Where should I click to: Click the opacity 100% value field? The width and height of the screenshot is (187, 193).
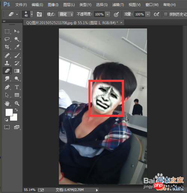99,14
